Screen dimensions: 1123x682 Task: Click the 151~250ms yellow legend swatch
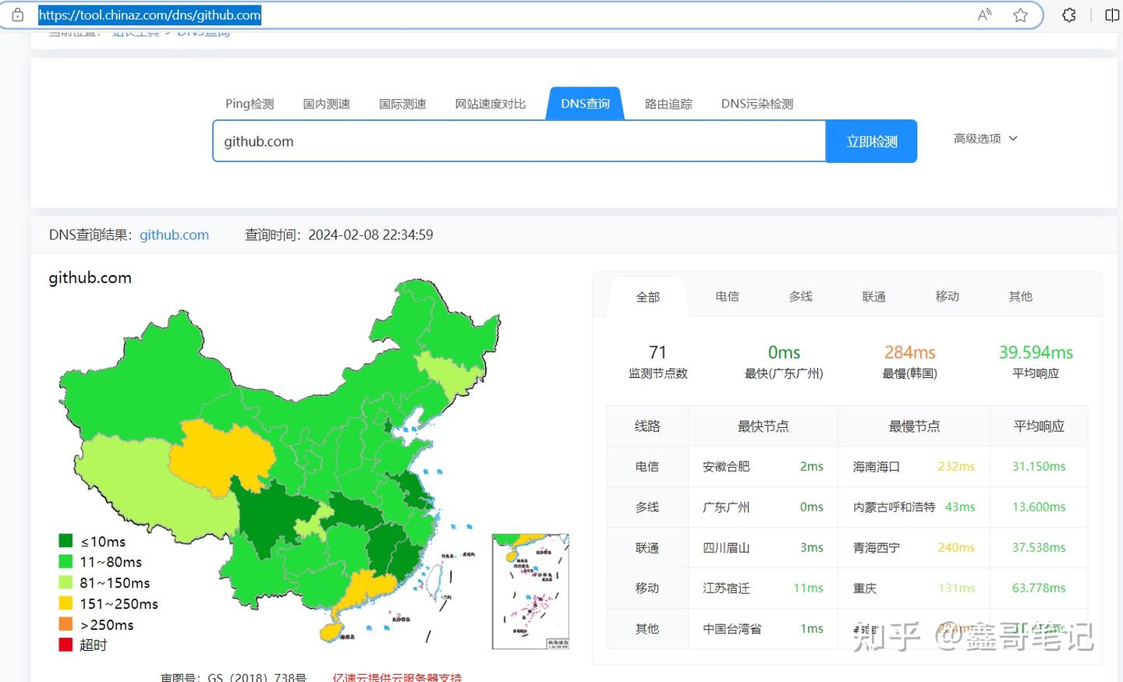click(66, 602)
